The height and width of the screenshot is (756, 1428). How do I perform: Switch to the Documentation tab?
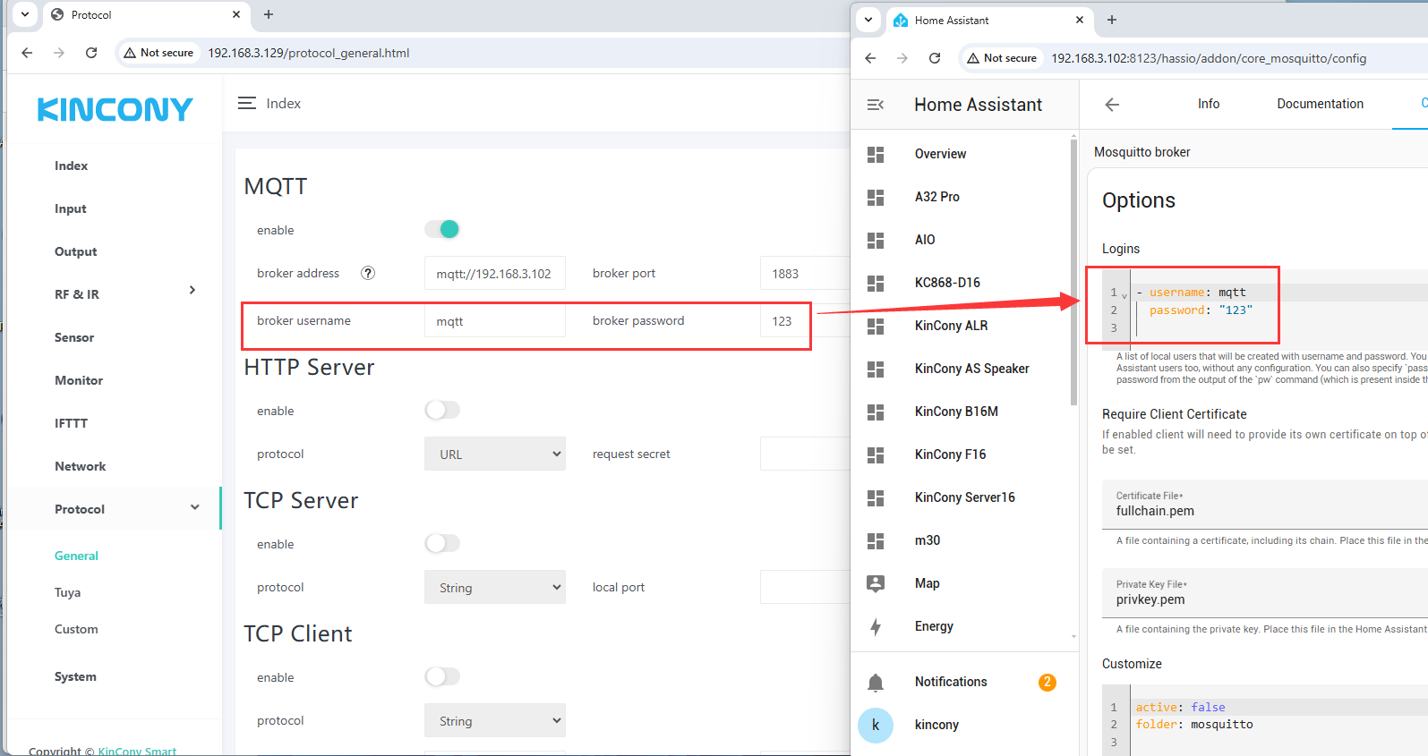click(1320, 104)
